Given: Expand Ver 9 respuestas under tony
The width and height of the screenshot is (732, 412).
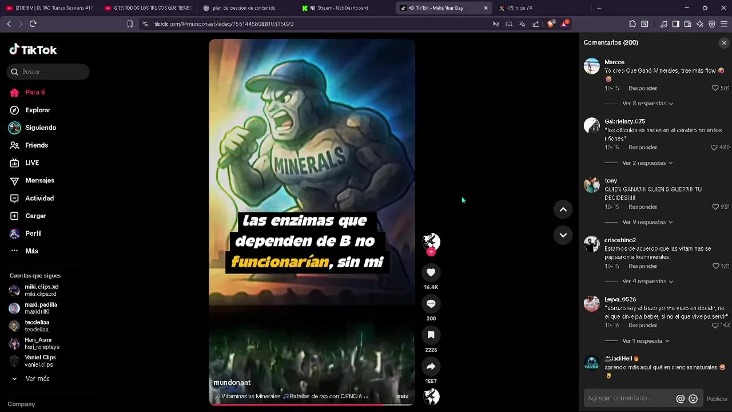Looking at the screenshot, I should pyautogui.click(x=647, y=222).
